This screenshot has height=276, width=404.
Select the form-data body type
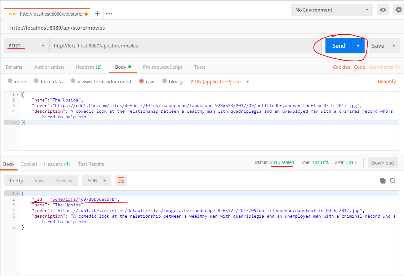click(36, 81)
